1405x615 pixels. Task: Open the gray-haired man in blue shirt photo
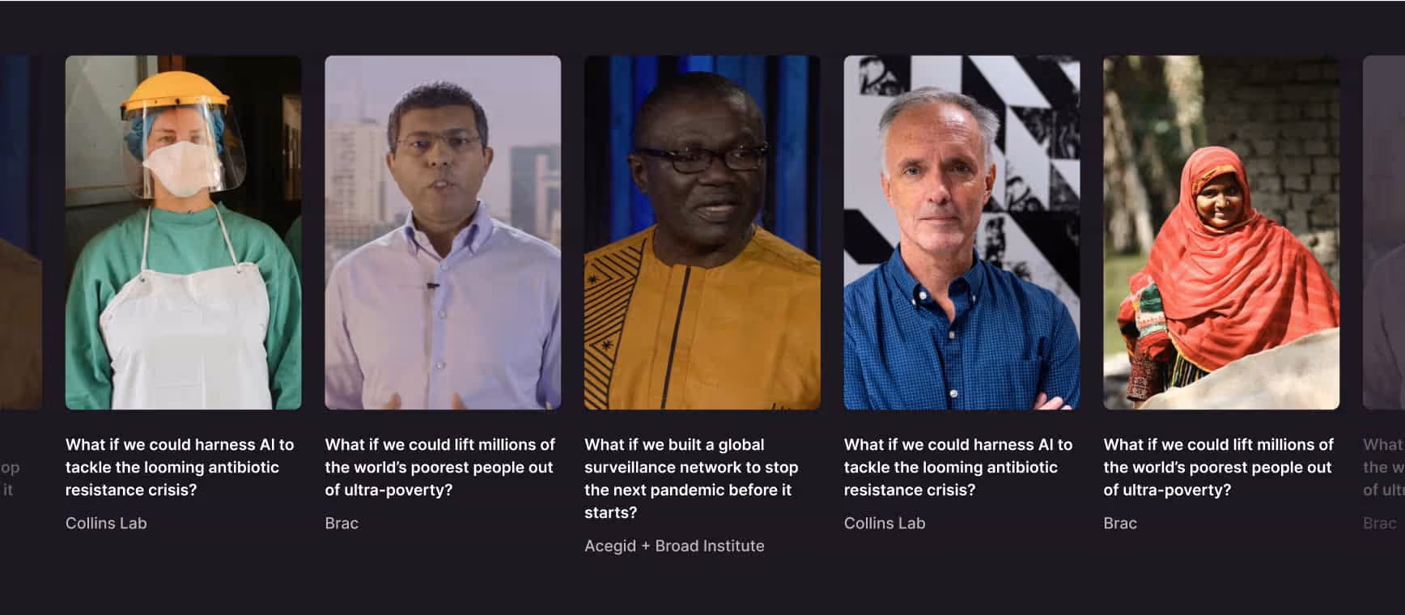(x=961, y=232)
